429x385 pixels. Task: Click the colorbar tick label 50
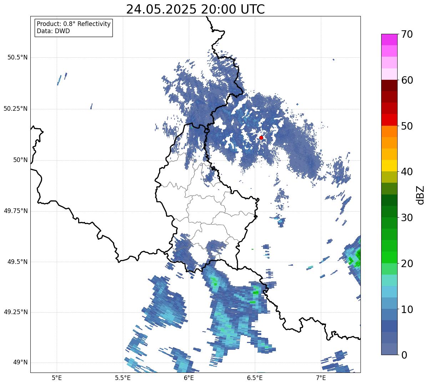click(x=407, y=126)
